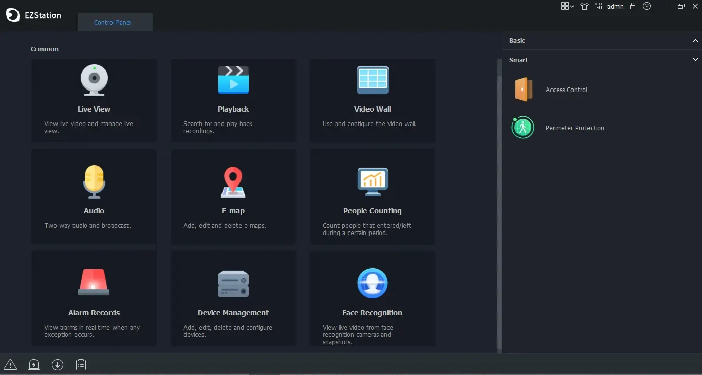702x375 pixels.
Task: Launch the Video Wall tile
Action: [x=373, y=100]
